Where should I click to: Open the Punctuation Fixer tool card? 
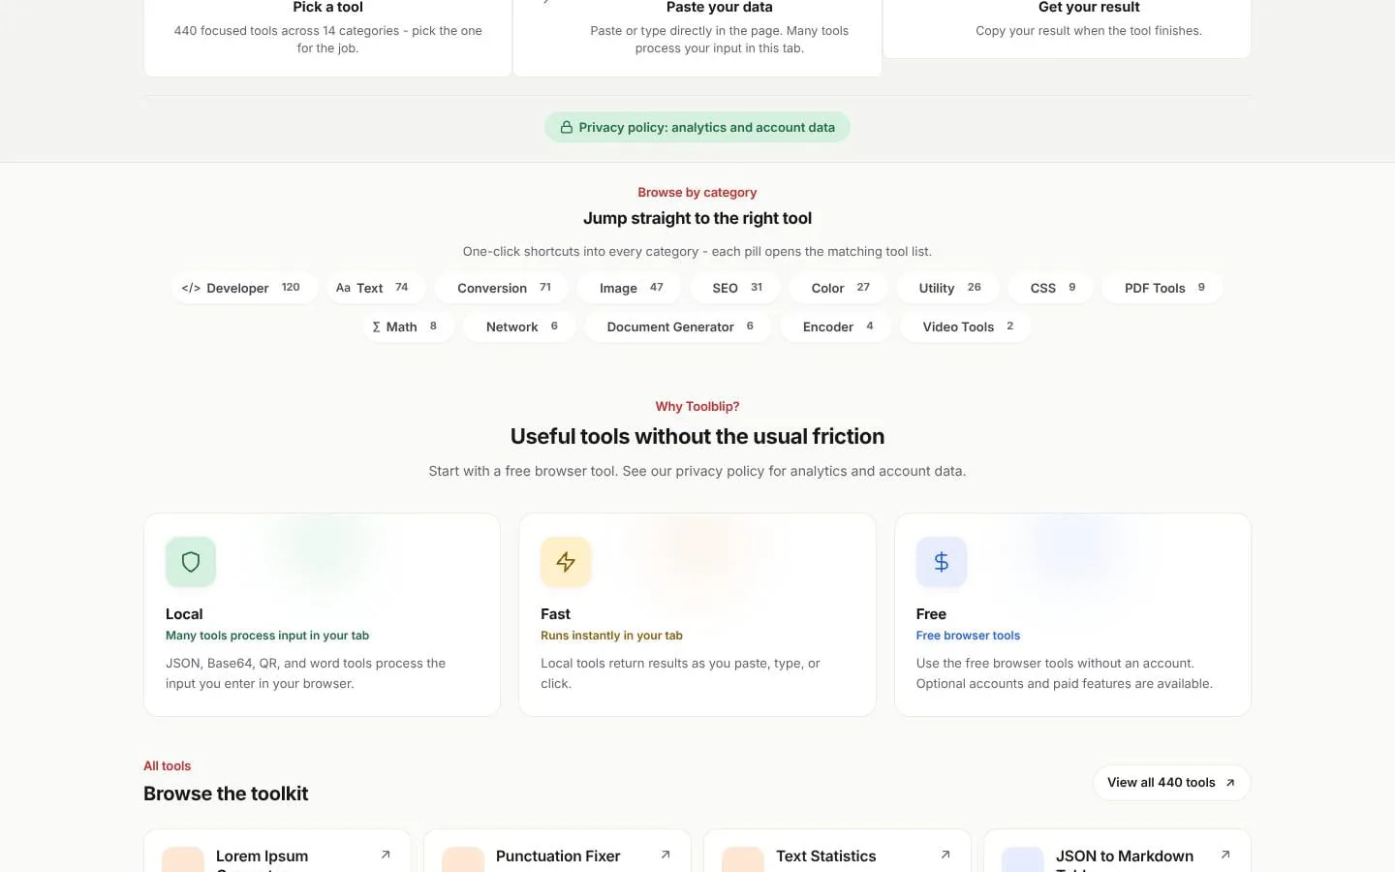[557, 851]
